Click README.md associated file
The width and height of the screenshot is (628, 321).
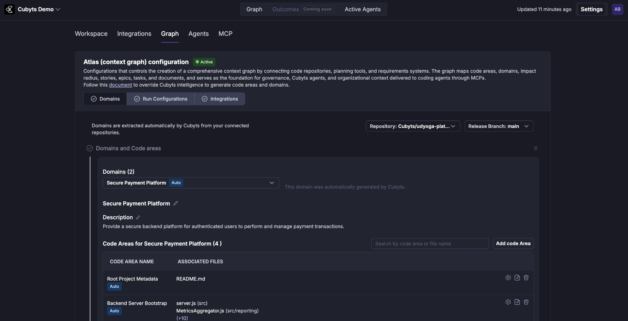point(191,279)
